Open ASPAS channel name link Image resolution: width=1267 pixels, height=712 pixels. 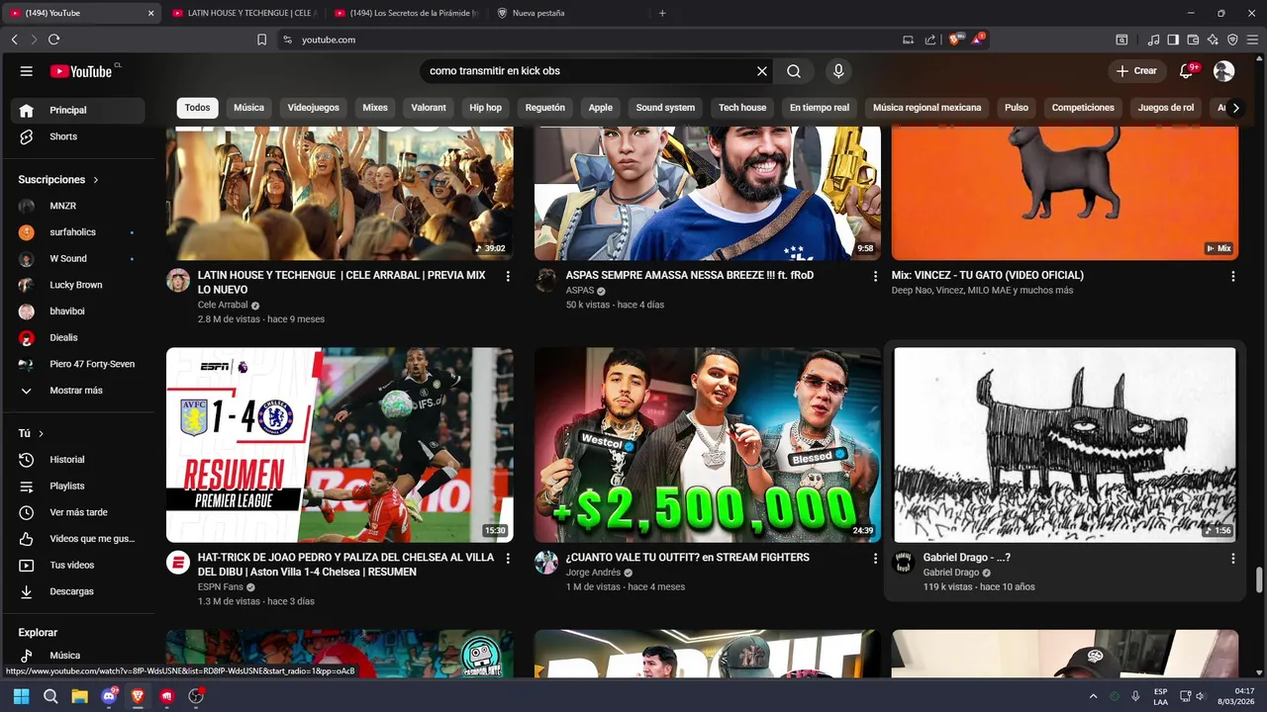[580, 291]
